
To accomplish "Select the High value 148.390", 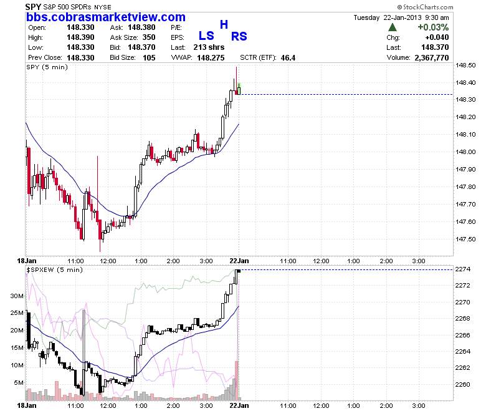I will point(80,37).
